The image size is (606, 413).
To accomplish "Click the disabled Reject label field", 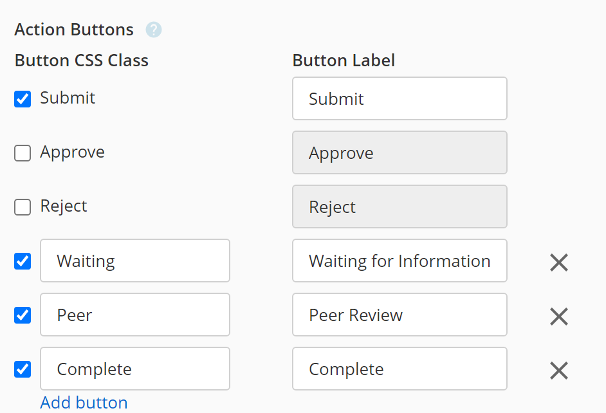I will (x=399, y=206).
